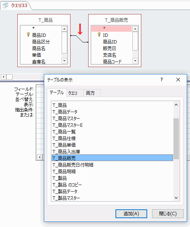
Task: Select T_商品マスター in the list
Action: pyautogui.click(x=112, y=119)
